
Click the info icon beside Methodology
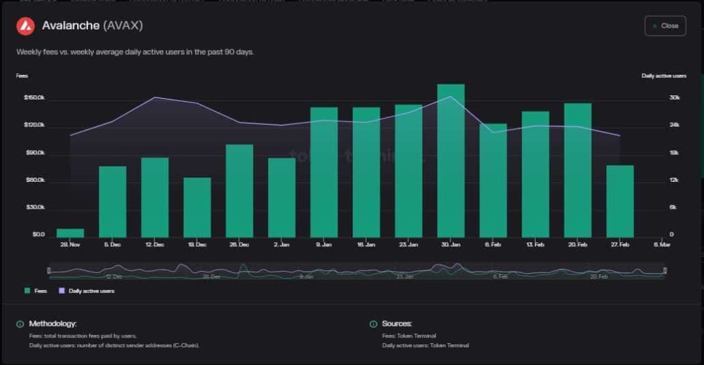[x=19, y=324]
